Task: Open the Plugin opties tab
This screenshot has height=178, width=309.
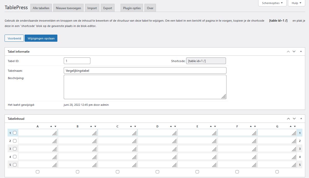Action: point(132,8)
